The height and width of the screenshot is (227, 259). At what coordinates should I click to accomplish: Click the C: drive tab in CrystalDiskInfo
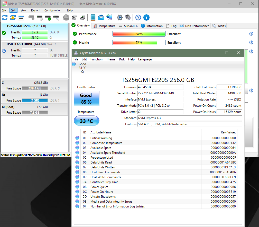[82, 68]
